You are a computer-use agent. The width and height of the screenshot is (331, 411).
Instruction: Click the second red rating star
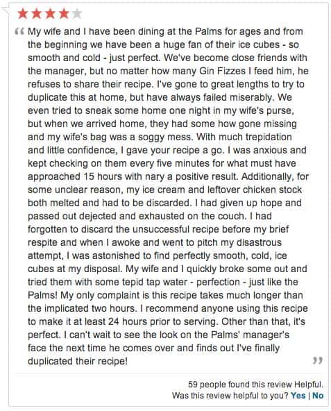pyautogui.click(x=36, y=13)
